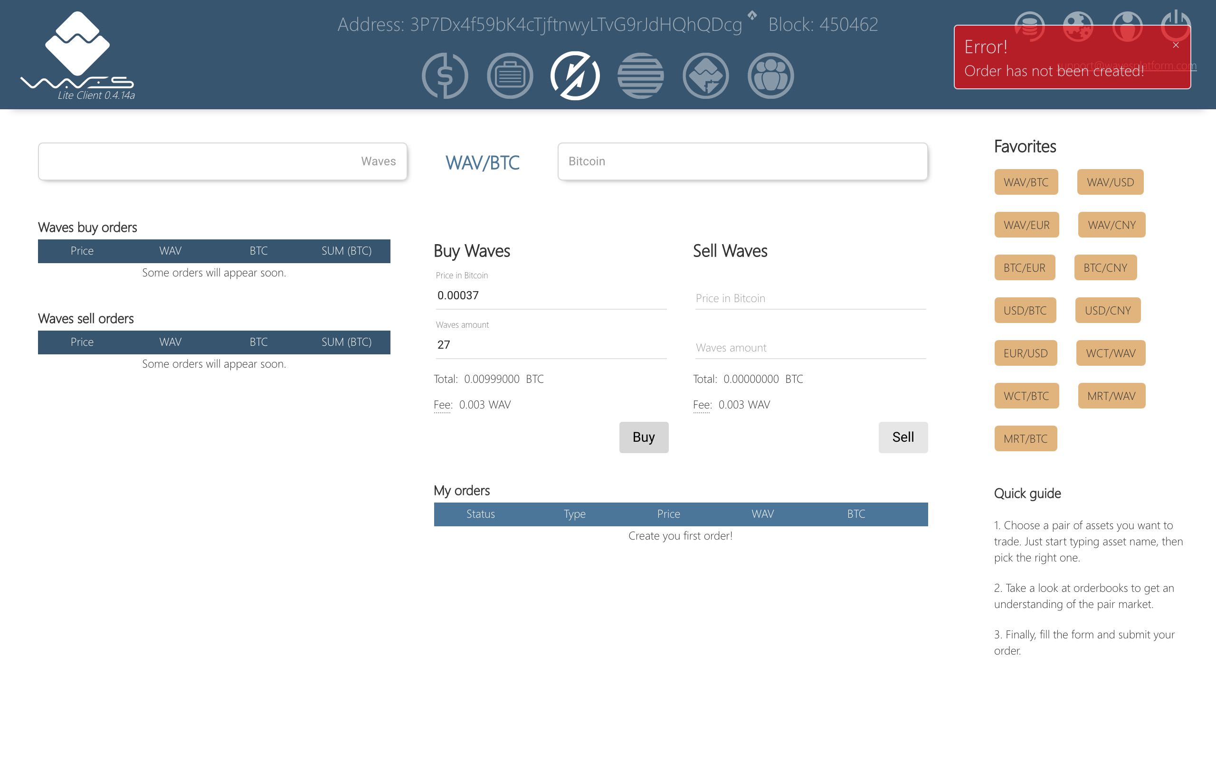The height and width of the screenshot is (760, 1216).
Task: Focus the Bitcoin asset input field
Action: (x=742, y=161)
